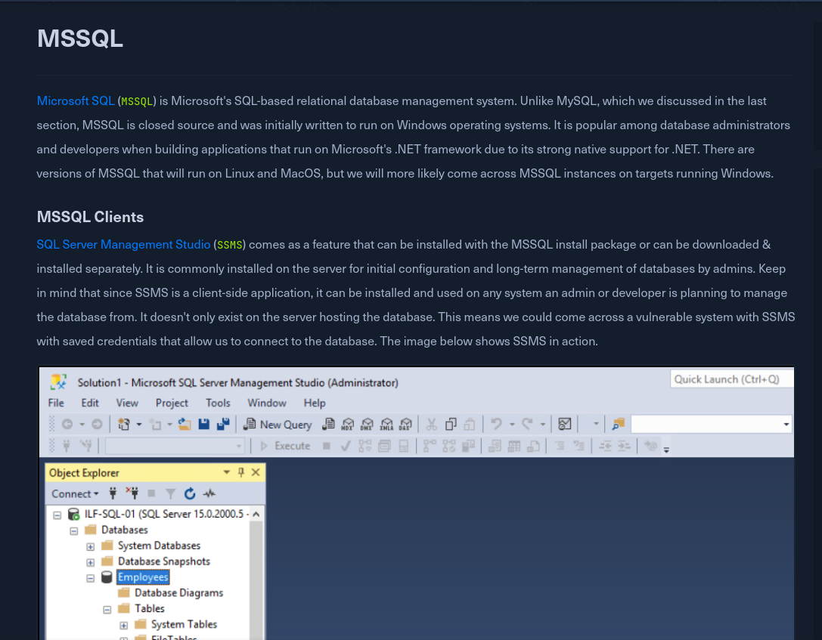Refresh the Object Explorer tree
The image size is (822, 640).
coord(190,493)
